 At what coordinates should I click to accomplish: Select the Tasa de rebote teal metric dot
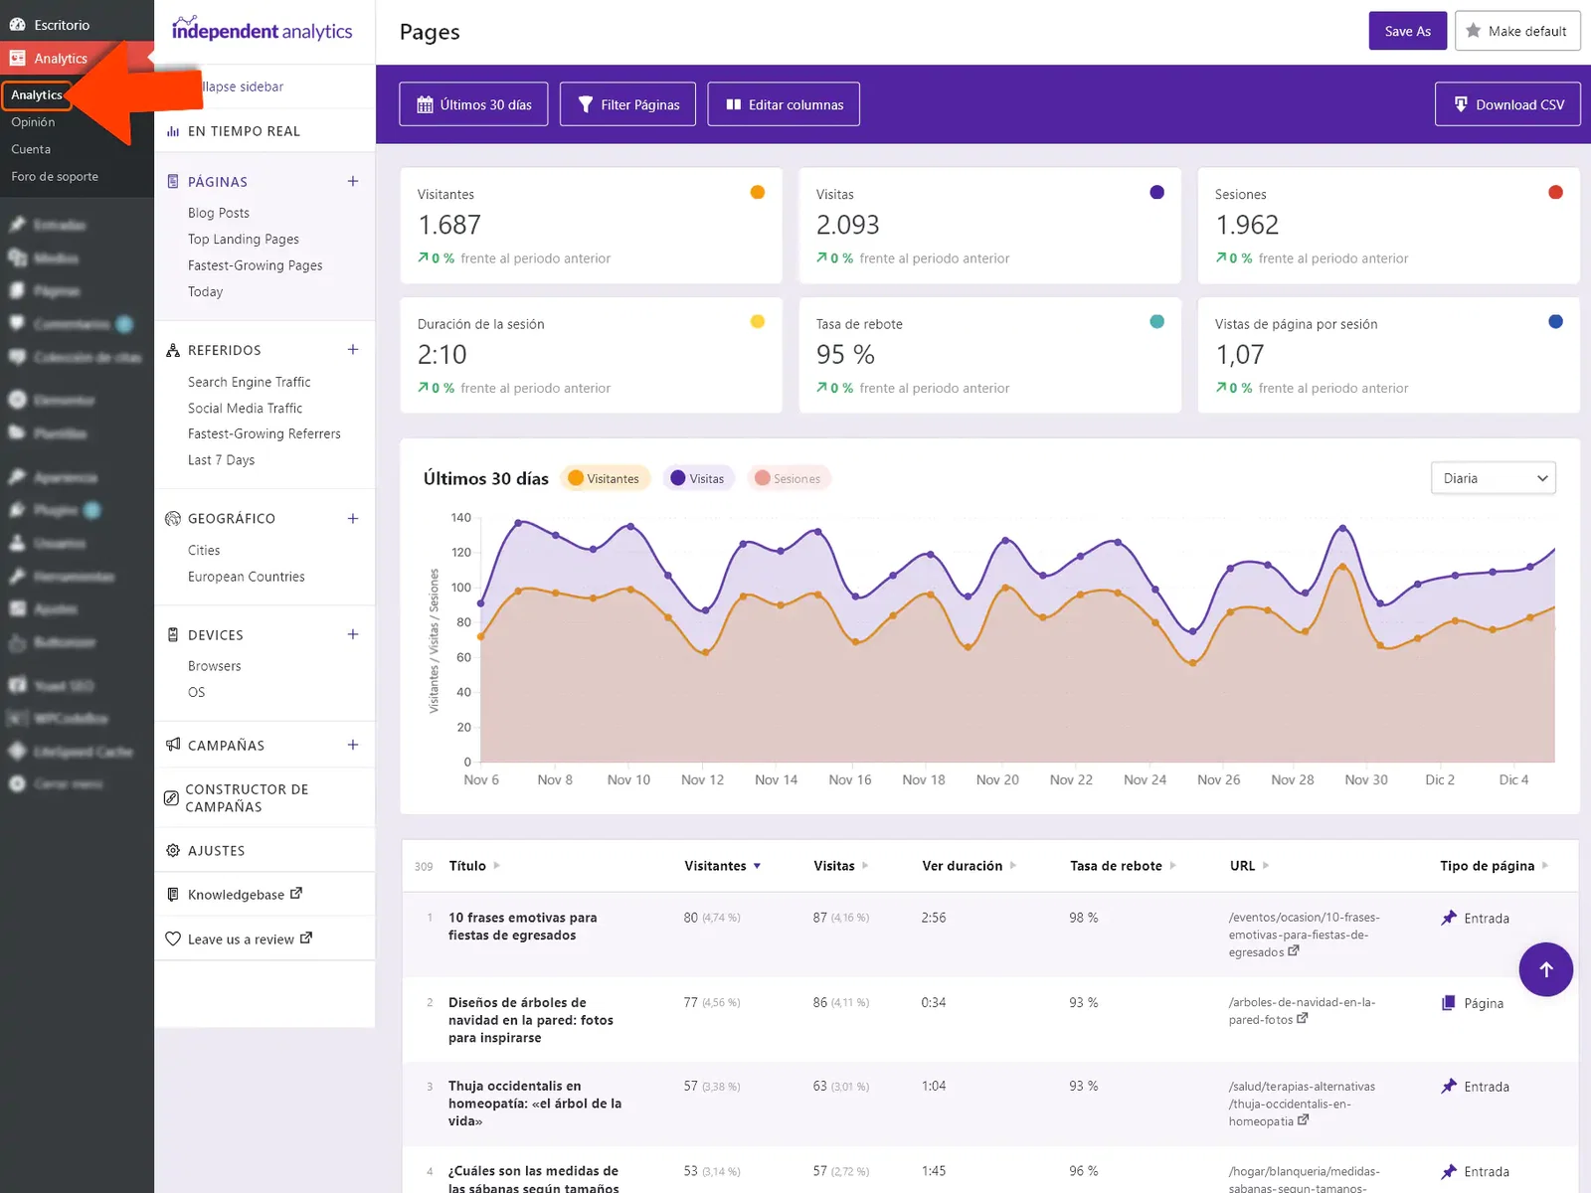pyautogui.click(x=1156, y=321)
